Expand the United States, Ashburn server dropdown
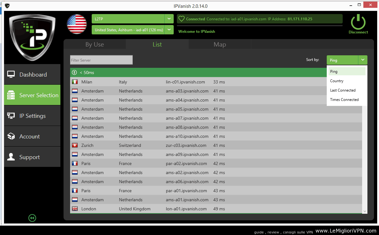Viewport: 379px width, 235px height. [x=169, y=30]
